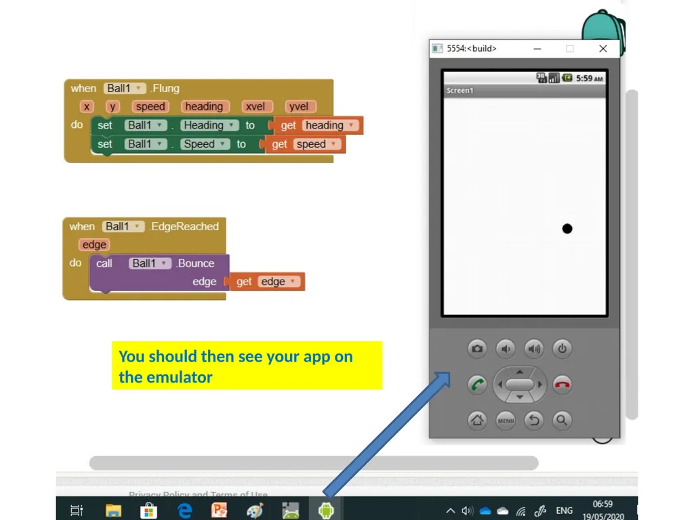Open Ball1 dropdown in Flung event block

click(125, 89)
